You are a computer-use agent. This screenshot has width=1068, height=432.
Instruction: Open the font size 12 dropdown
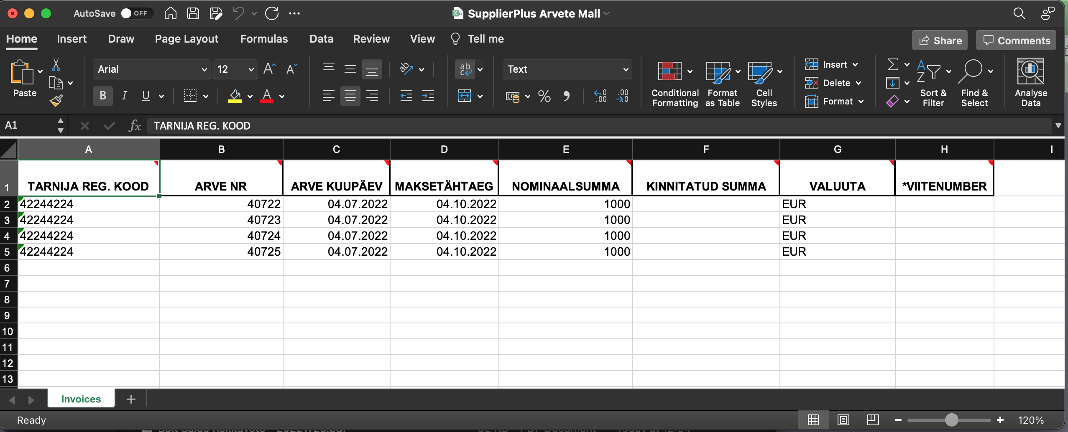click(251, 69)
